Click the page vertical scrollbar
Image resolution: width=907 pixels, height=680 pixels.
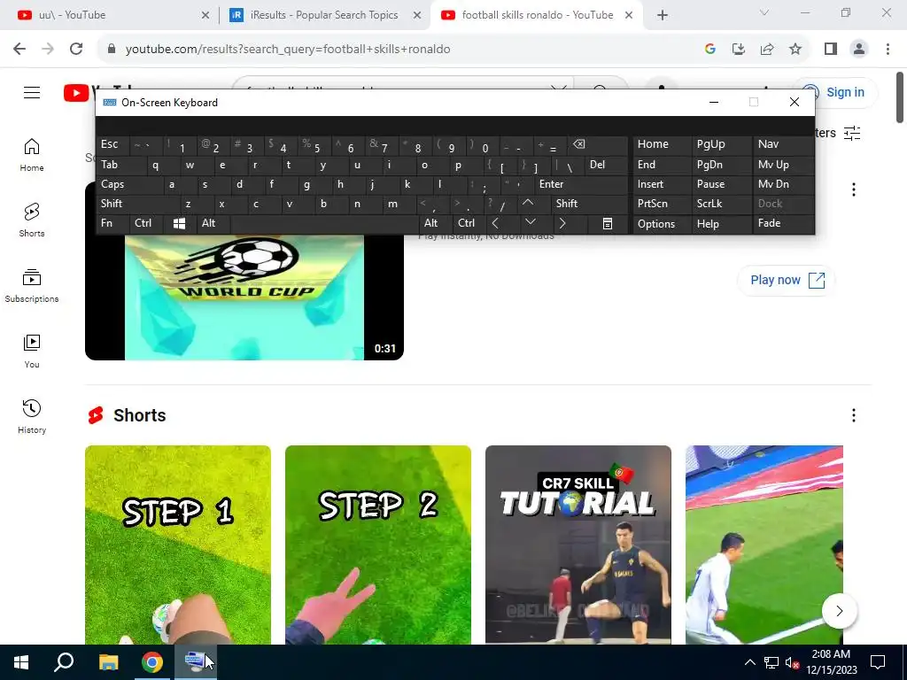click(x=900, y=97)
